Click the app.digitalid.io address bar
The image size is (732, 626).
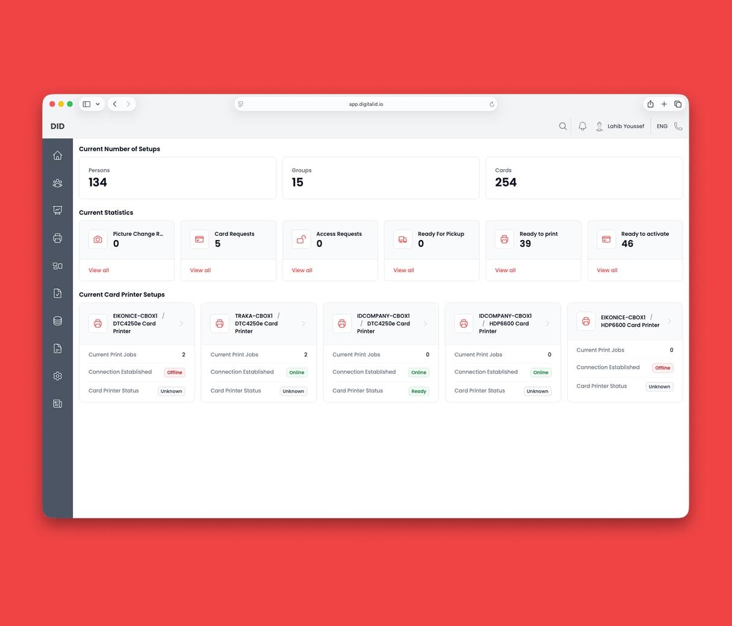coord(365,104)
